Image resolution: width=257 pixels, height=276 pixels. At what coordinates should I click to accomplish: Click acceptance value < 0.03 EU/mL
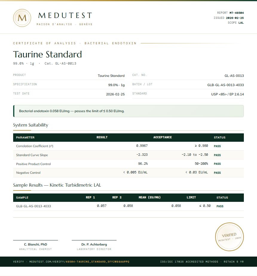(197, 172)
